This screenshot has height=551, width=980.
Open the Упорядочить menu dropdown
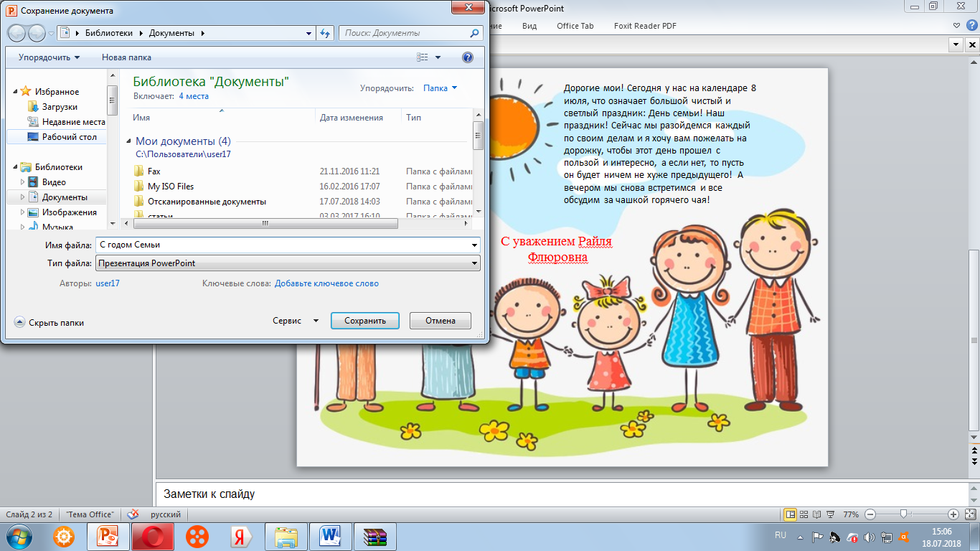click(x=49, y=57)
